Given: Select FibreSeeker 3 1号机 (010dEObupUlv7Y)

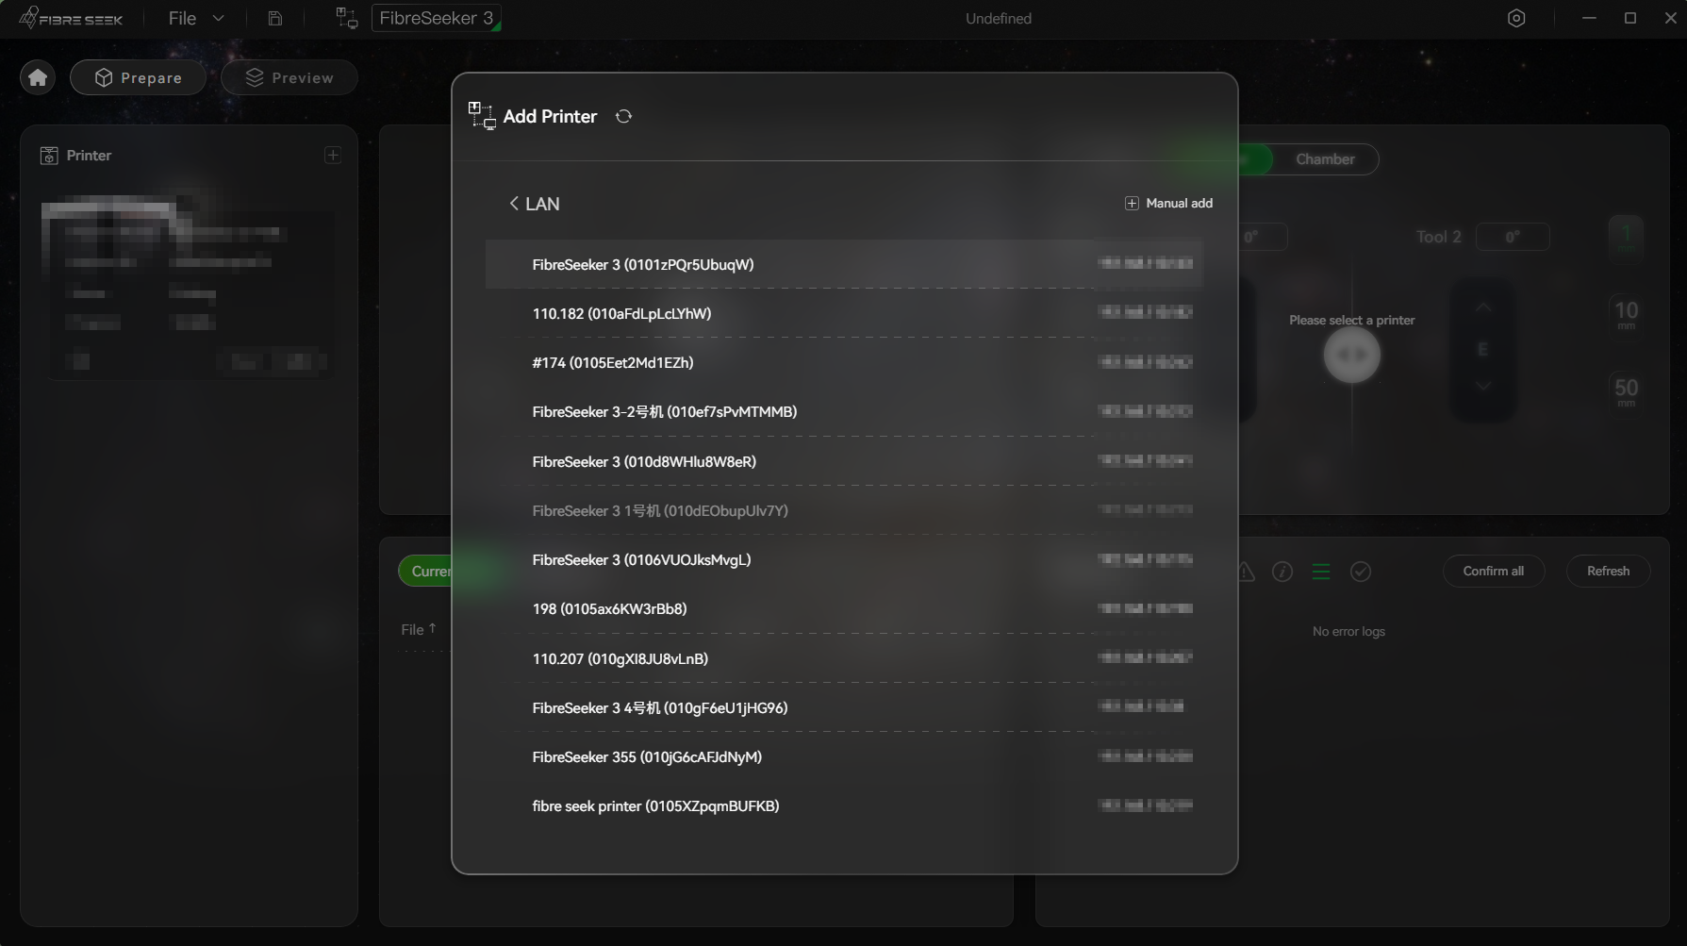Looking at the screenshot, I should click(x=844, y=510).
